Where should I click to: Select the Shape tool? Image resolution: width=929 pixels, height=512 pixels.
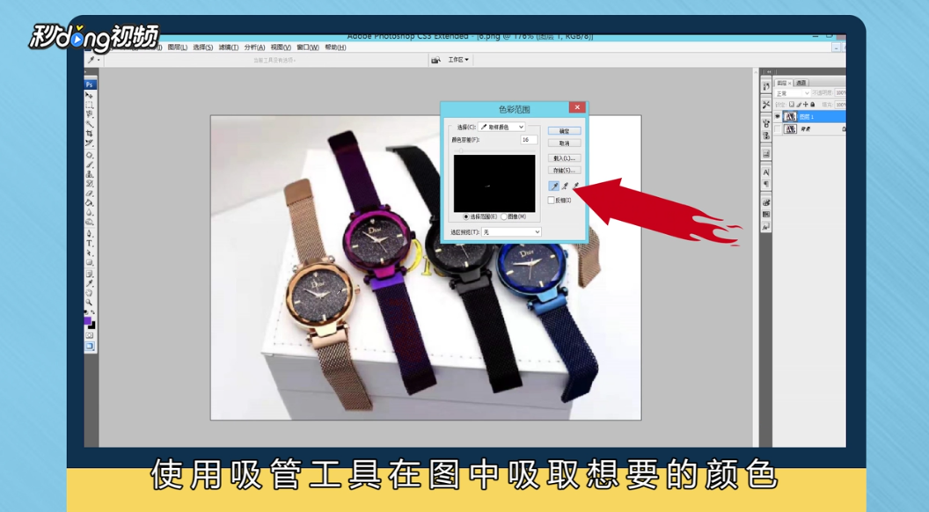pyautogui.click(x=90, y=263)
